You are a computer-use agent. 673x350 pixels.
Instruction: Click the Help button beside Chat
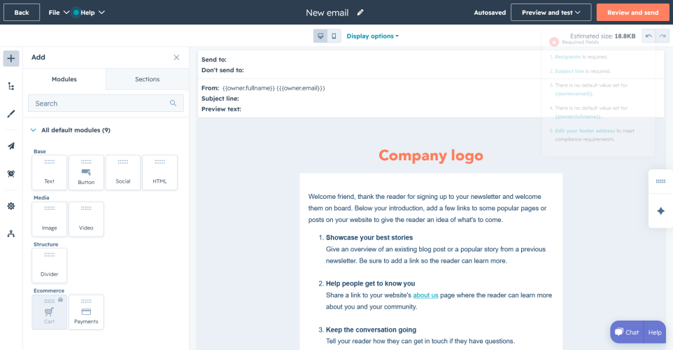pos(655,332)
